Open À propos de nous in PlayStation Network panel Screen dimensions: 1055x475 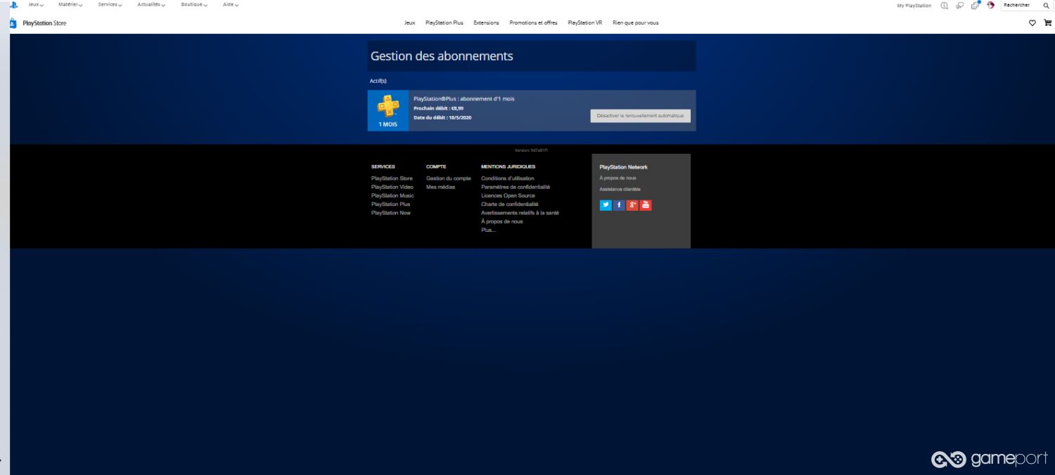click(618, 178)
